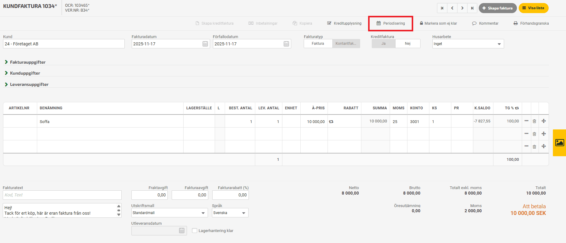Image resolution: width=566 pixels, height=243 pixels.
Task: Go to the next invoice arrow
Action: [462, 8]
